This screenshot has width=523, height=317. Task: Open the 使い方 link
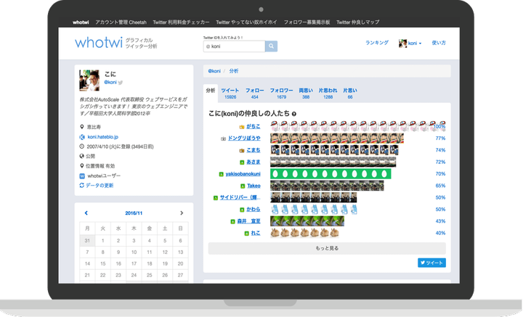coord(439,43)
